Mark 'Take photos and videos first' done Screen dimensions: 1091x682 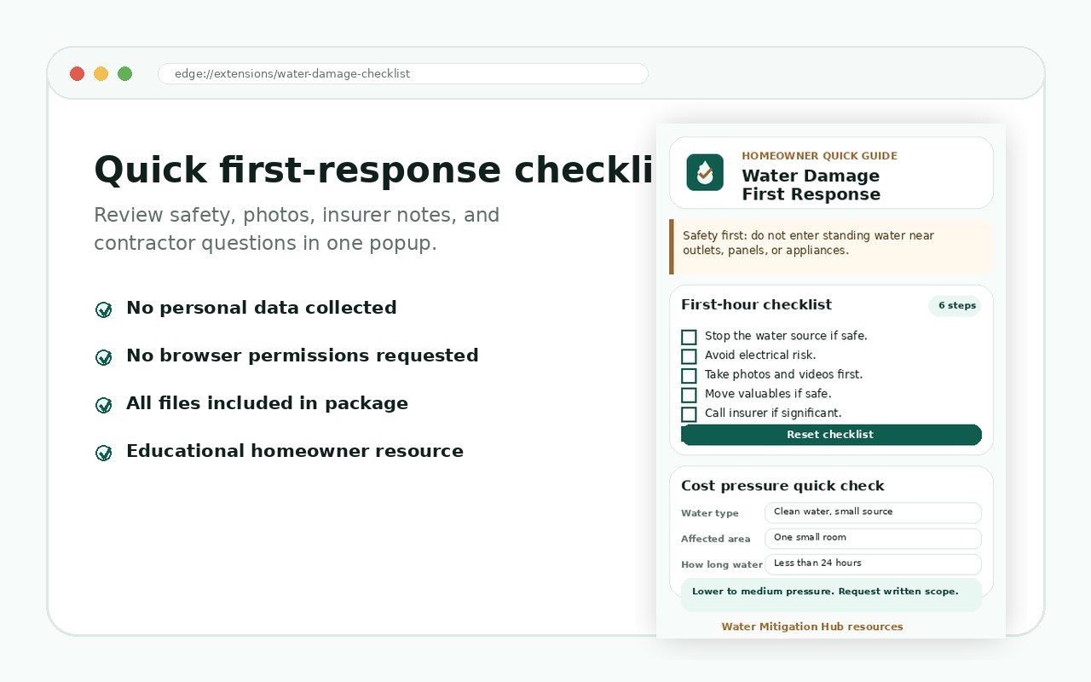(689, 375)
